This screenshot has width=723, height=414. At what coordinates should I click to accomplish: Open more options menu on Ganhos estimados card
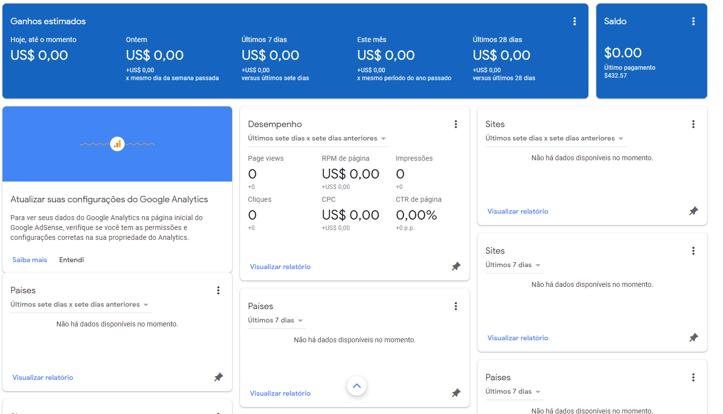[x=575, y=21]
